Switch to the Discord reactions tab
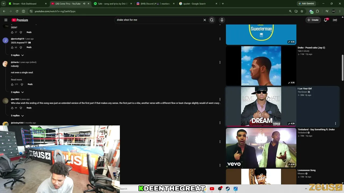Viewport: 344px width, 193px height. (155, 4)
